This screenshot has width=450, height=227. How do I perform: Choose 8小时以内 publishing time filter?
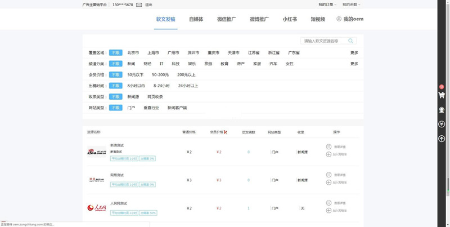[136, 86]
